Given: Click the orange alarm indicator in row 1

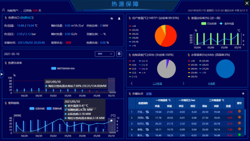Looking at the screenshot, I should (239, 112).
